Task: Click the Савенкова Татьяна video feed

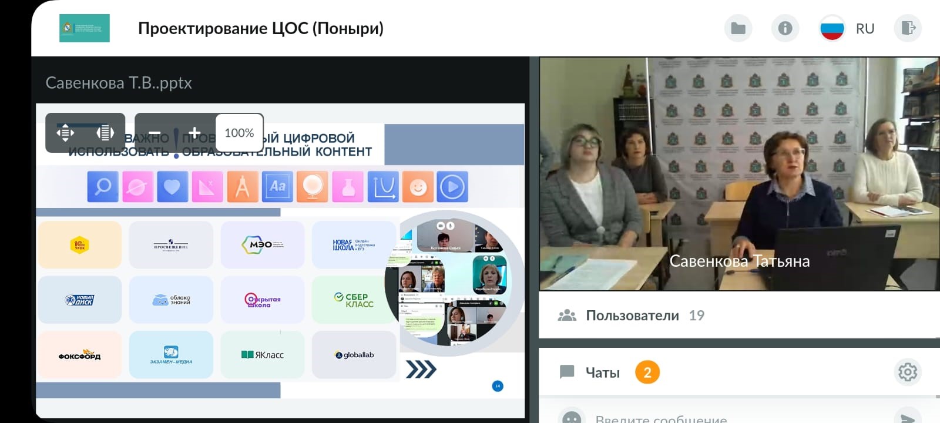Action: [739, 174]
